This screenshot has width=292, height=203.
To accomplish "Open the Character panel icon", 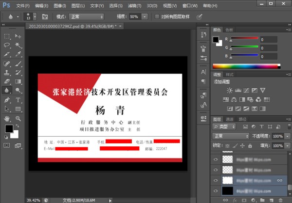I will [x=203, y=71].
